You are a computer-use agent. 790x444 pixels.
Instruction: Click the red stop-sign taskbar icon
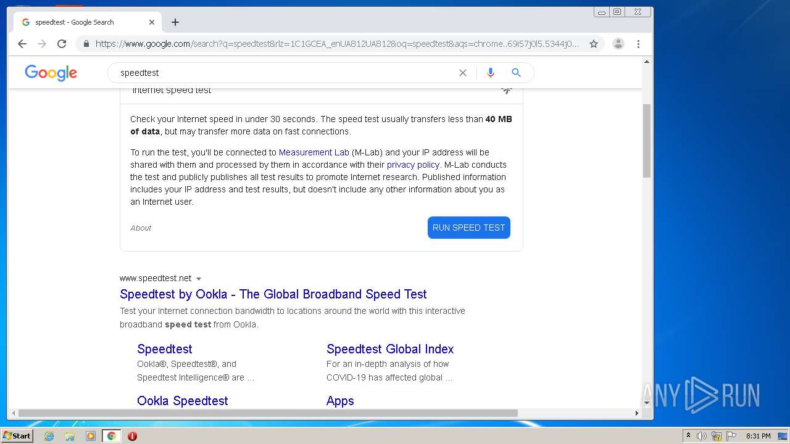(x=132, y=436)
